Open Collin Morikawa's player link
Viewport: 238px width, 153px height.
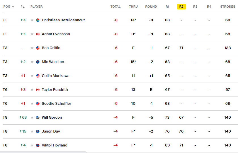[x=56, y=76]
